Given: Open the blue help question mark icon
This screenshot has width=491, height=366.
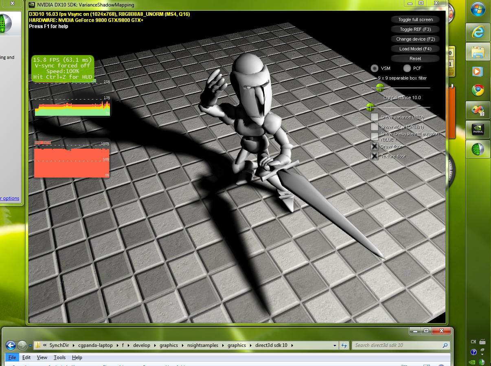Looking at the screenshot, I should click(473, 352).
